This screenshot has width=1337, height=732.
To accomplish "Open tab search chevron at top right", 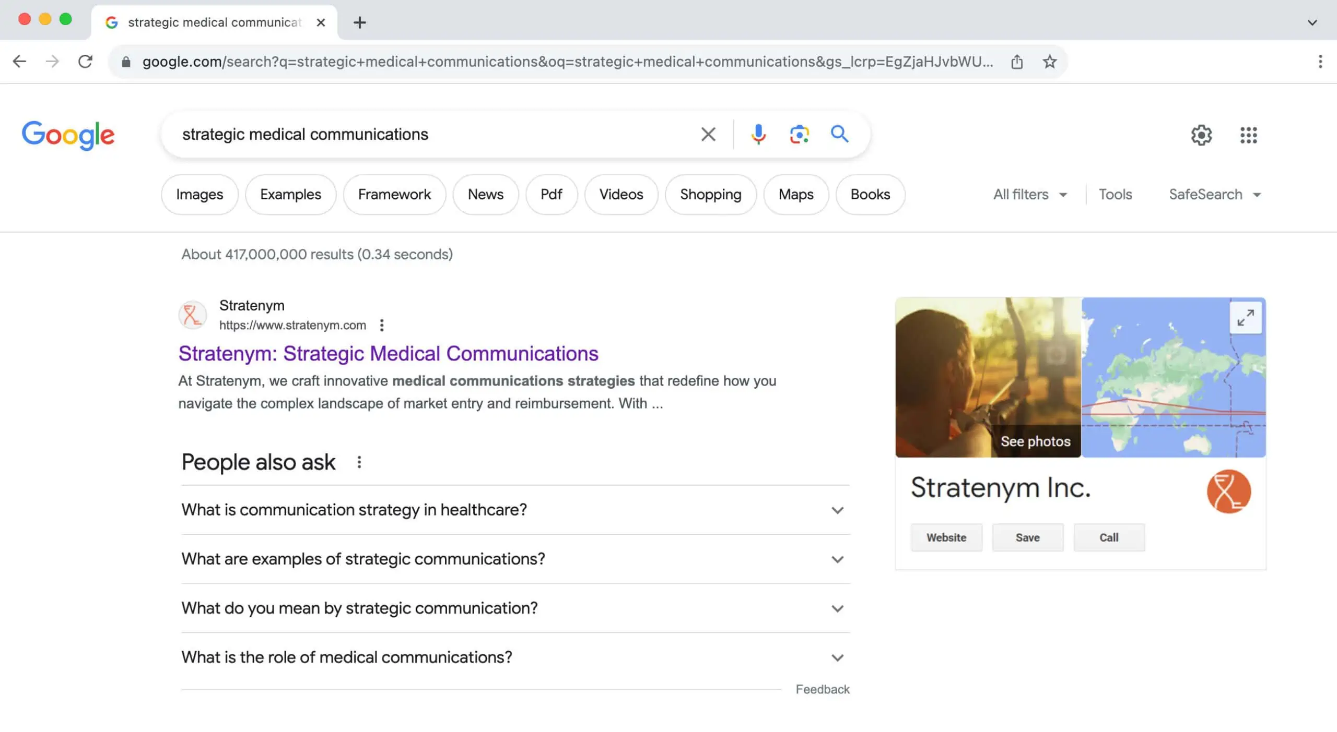I will click(x=1312, y=22).
